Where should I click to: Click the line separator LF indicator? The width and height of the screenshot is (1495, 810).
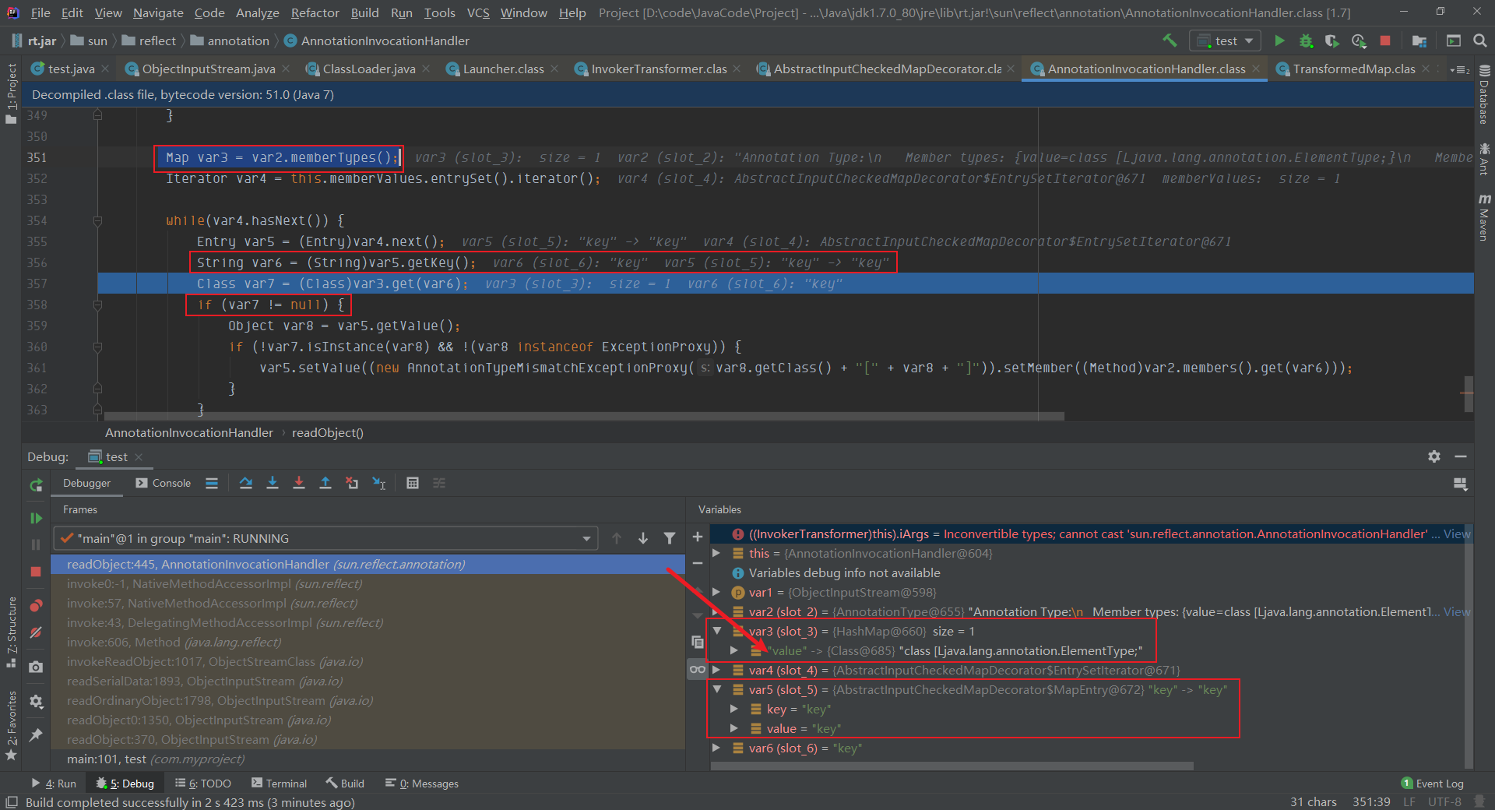coord(1409,801)
